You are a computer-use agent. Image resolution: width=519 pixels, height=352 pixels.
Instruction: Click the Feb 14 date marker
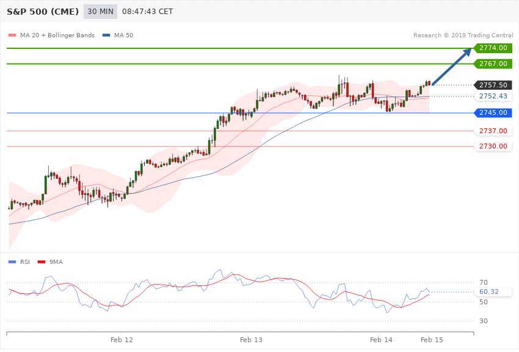381,339
